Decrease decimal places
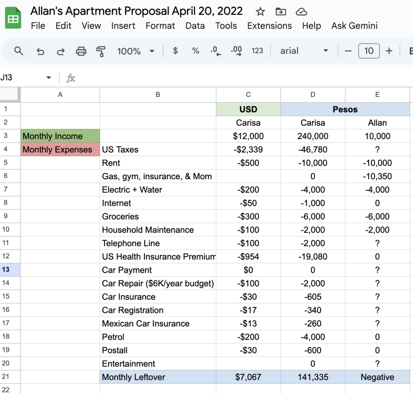Image resolution: width=413 pixels, height=394 pixels. (216, 51)
